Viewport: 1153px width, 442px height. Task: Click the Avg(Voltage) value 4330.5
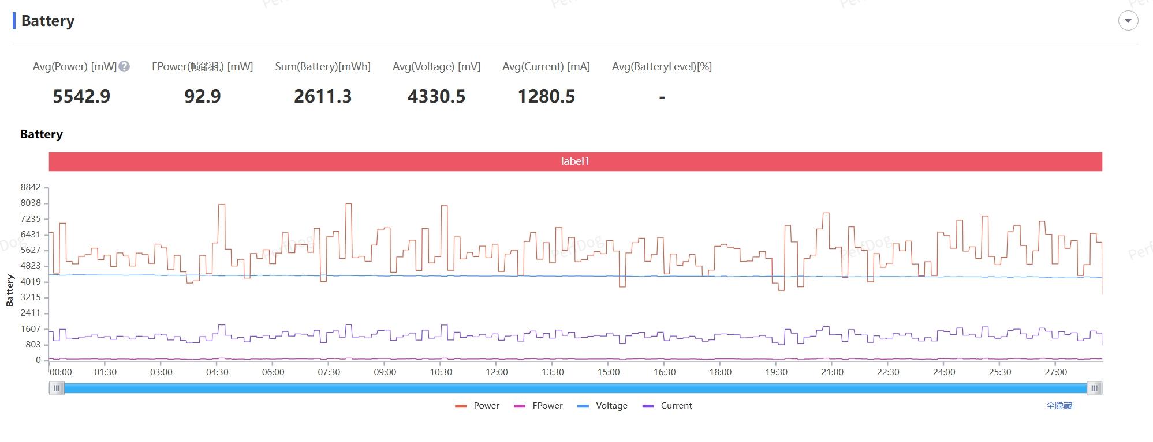pos(436,96)
